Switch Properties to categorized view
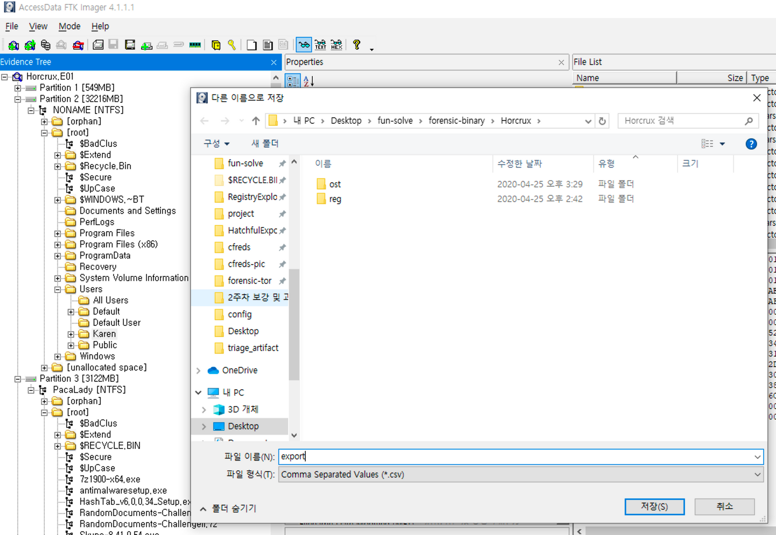776x535 pixels. point(293,81)
